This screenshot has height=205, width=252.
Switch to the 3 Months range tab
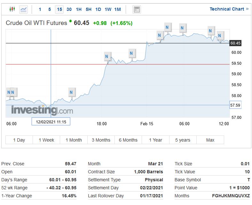coord(101,140)
